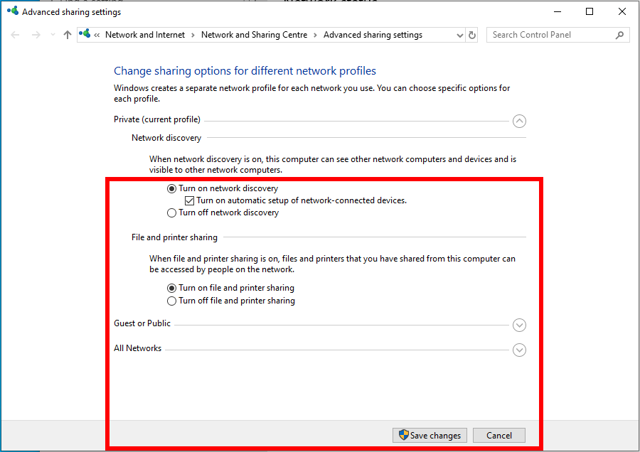Select Turn on file and printer sharing
640x452 pixels.
coord(171,289)
